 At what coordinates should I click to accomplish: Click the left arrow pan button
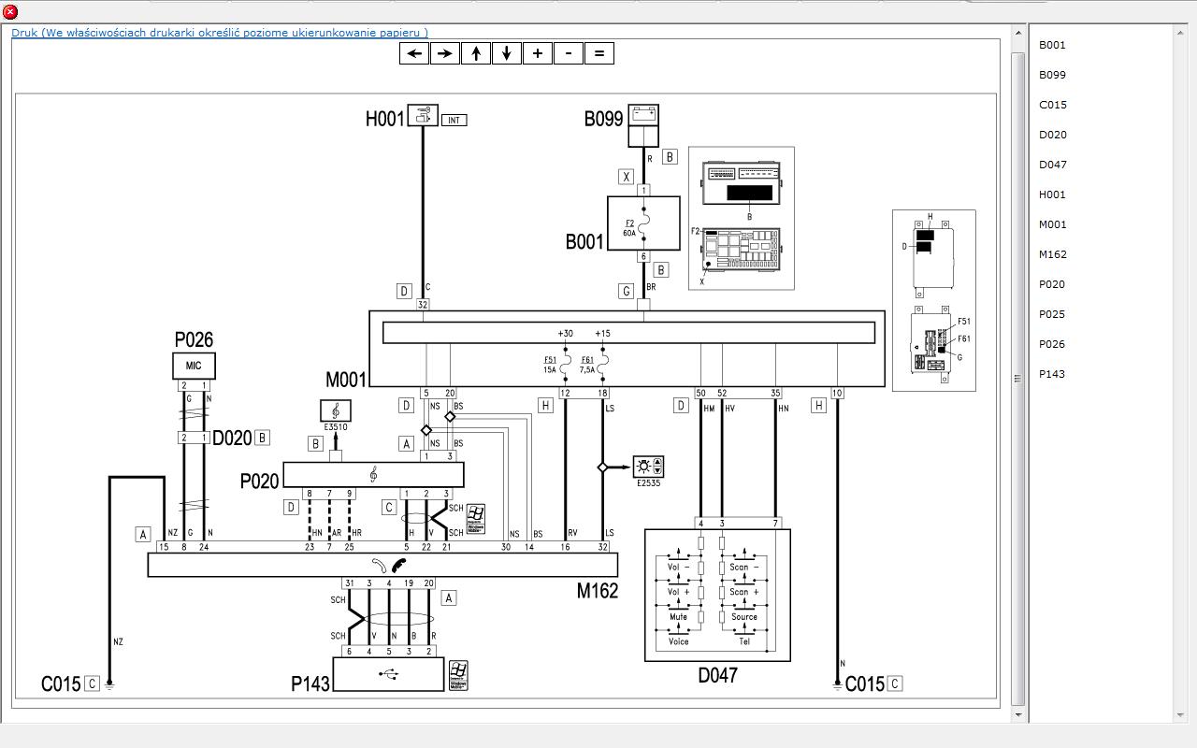pos(414,53)
